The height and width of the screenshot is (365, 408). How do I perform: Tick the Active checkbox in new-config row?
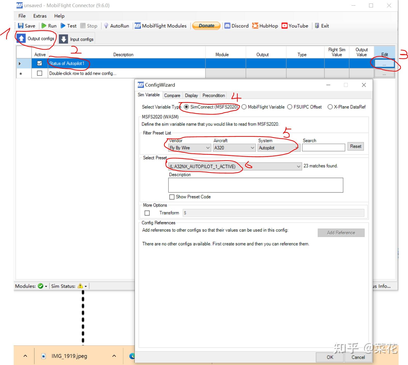point(40,73)
